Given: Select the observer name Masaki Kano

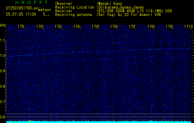Looking at the screenshot, I should click(110, 4).
